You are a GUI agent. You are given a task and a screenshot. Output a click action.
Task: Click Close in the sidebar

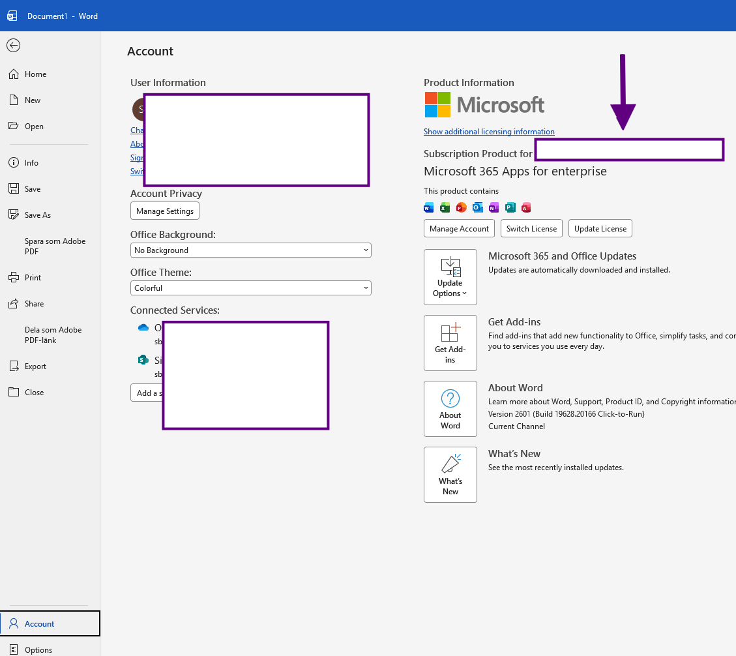[50, 392]
